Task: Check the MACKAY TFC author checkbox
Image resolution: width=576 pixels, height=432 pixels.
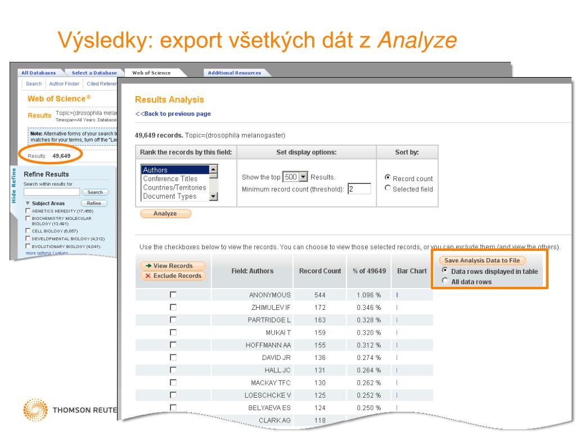Action: click(173, 382)
